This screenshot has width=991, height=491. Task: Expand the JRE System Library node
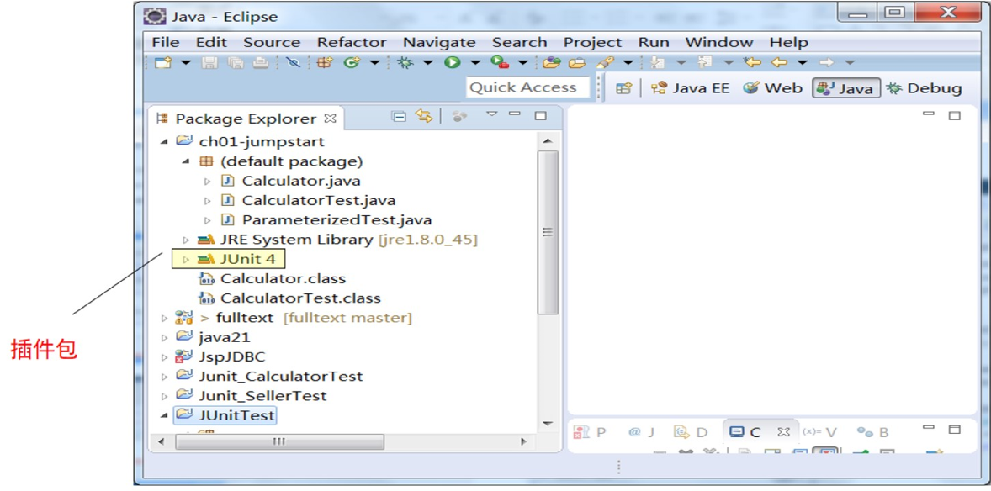186,240
